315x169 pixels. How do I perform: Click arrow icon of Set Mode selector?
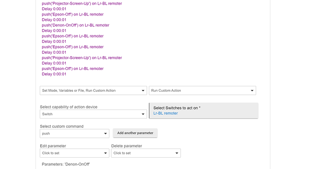click(143, 90)
